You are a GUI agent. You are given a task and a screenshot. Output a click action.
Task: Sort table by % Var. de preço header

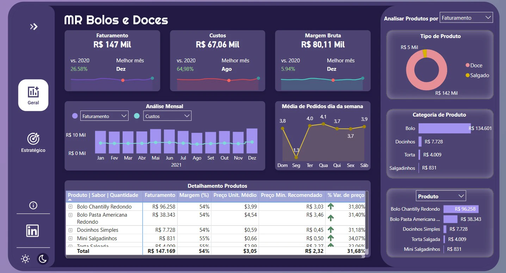[x=346, y=196]
